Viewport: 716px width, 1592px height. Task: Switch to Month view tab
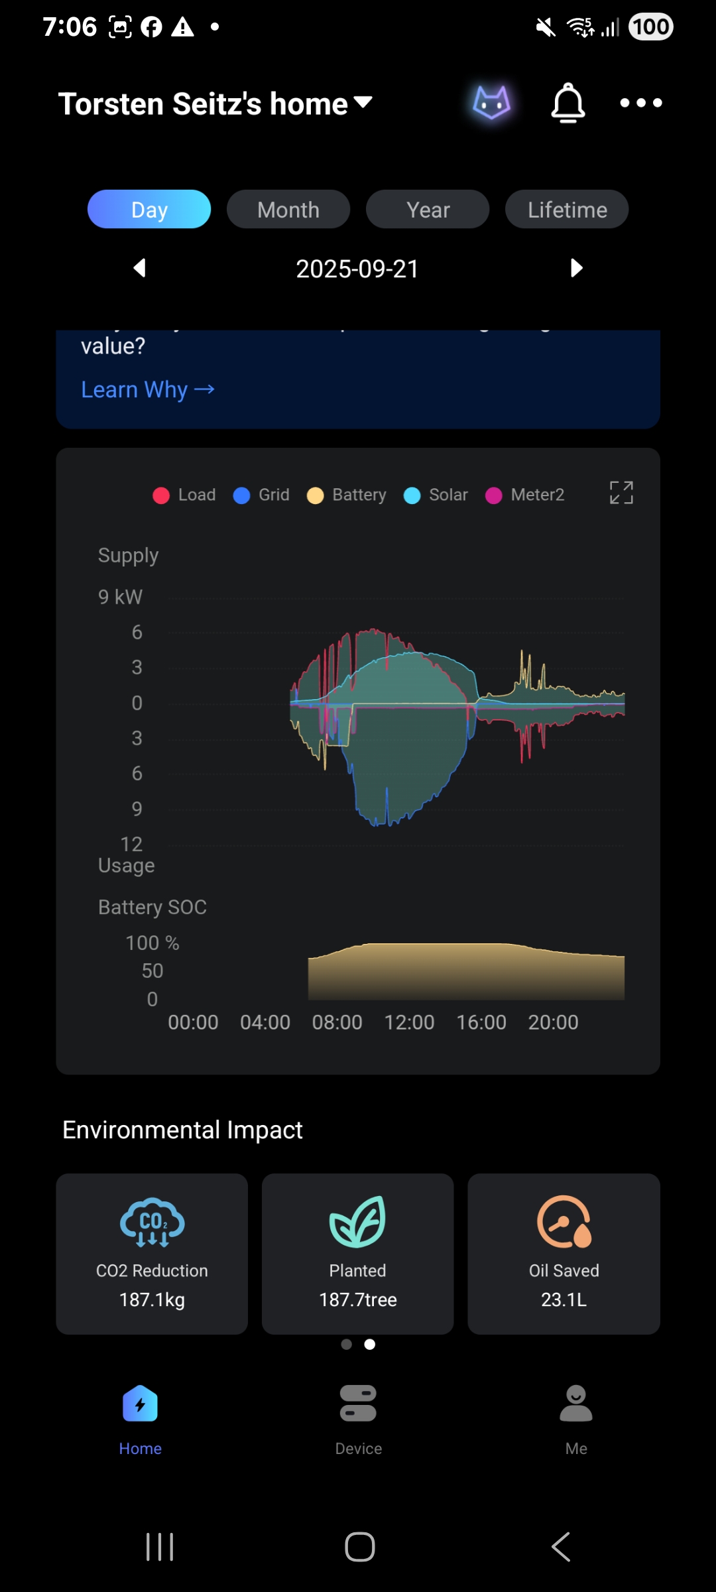click(x=288, y=210)
